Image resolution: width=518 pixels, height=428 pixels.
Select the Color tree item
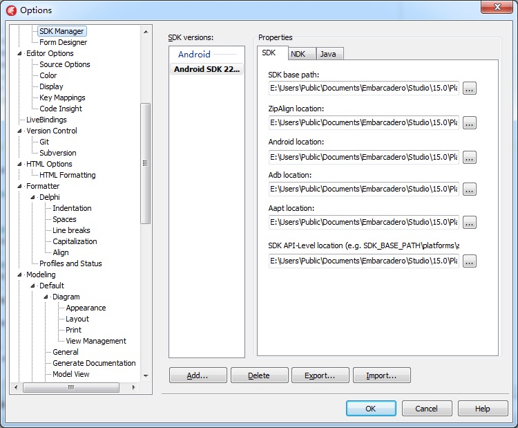[x=48, y=76]
